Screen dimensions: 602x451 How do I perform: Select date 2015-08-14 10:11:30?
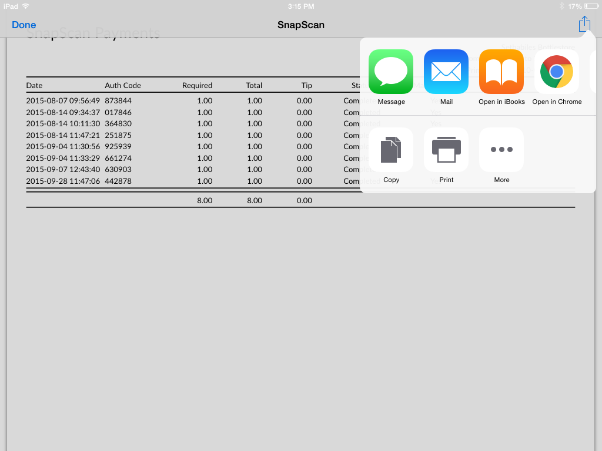(x=63, y=123)
